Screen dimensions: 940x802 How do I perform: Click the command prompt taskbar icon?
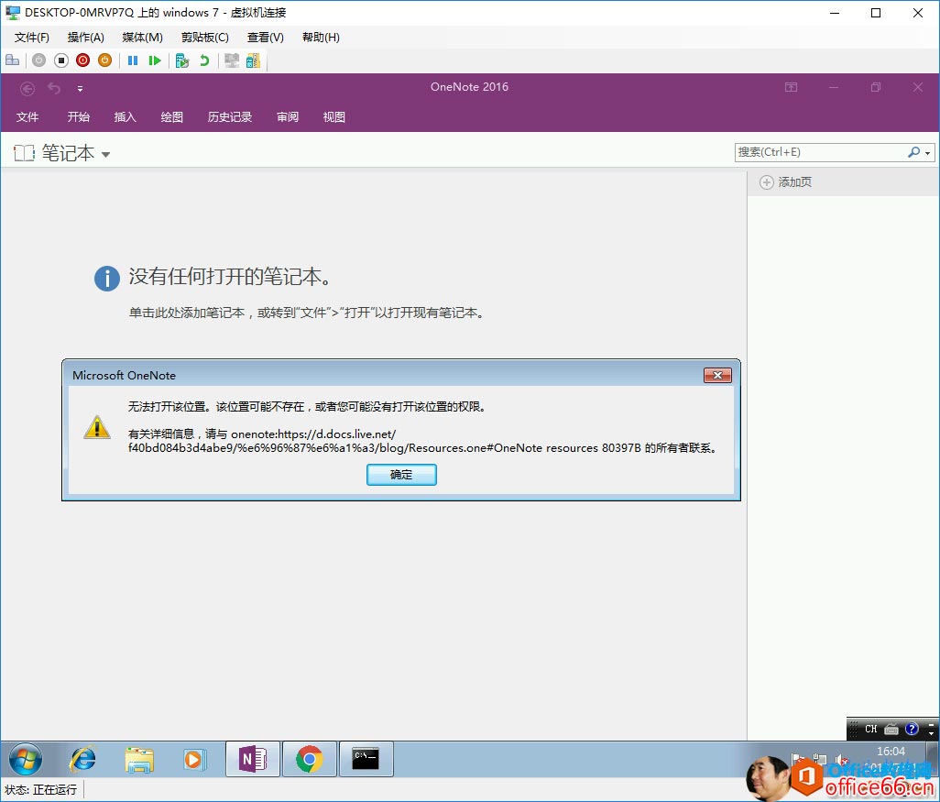point(366,760)
